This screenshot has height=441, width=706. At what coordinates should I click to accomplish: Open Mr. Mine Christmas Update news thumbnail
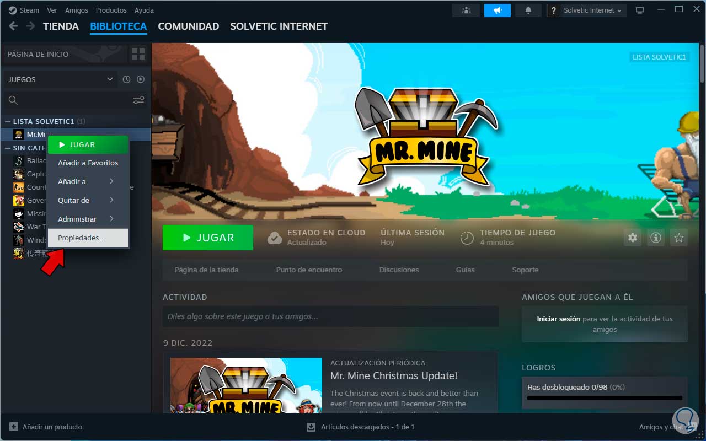point(246,385)
